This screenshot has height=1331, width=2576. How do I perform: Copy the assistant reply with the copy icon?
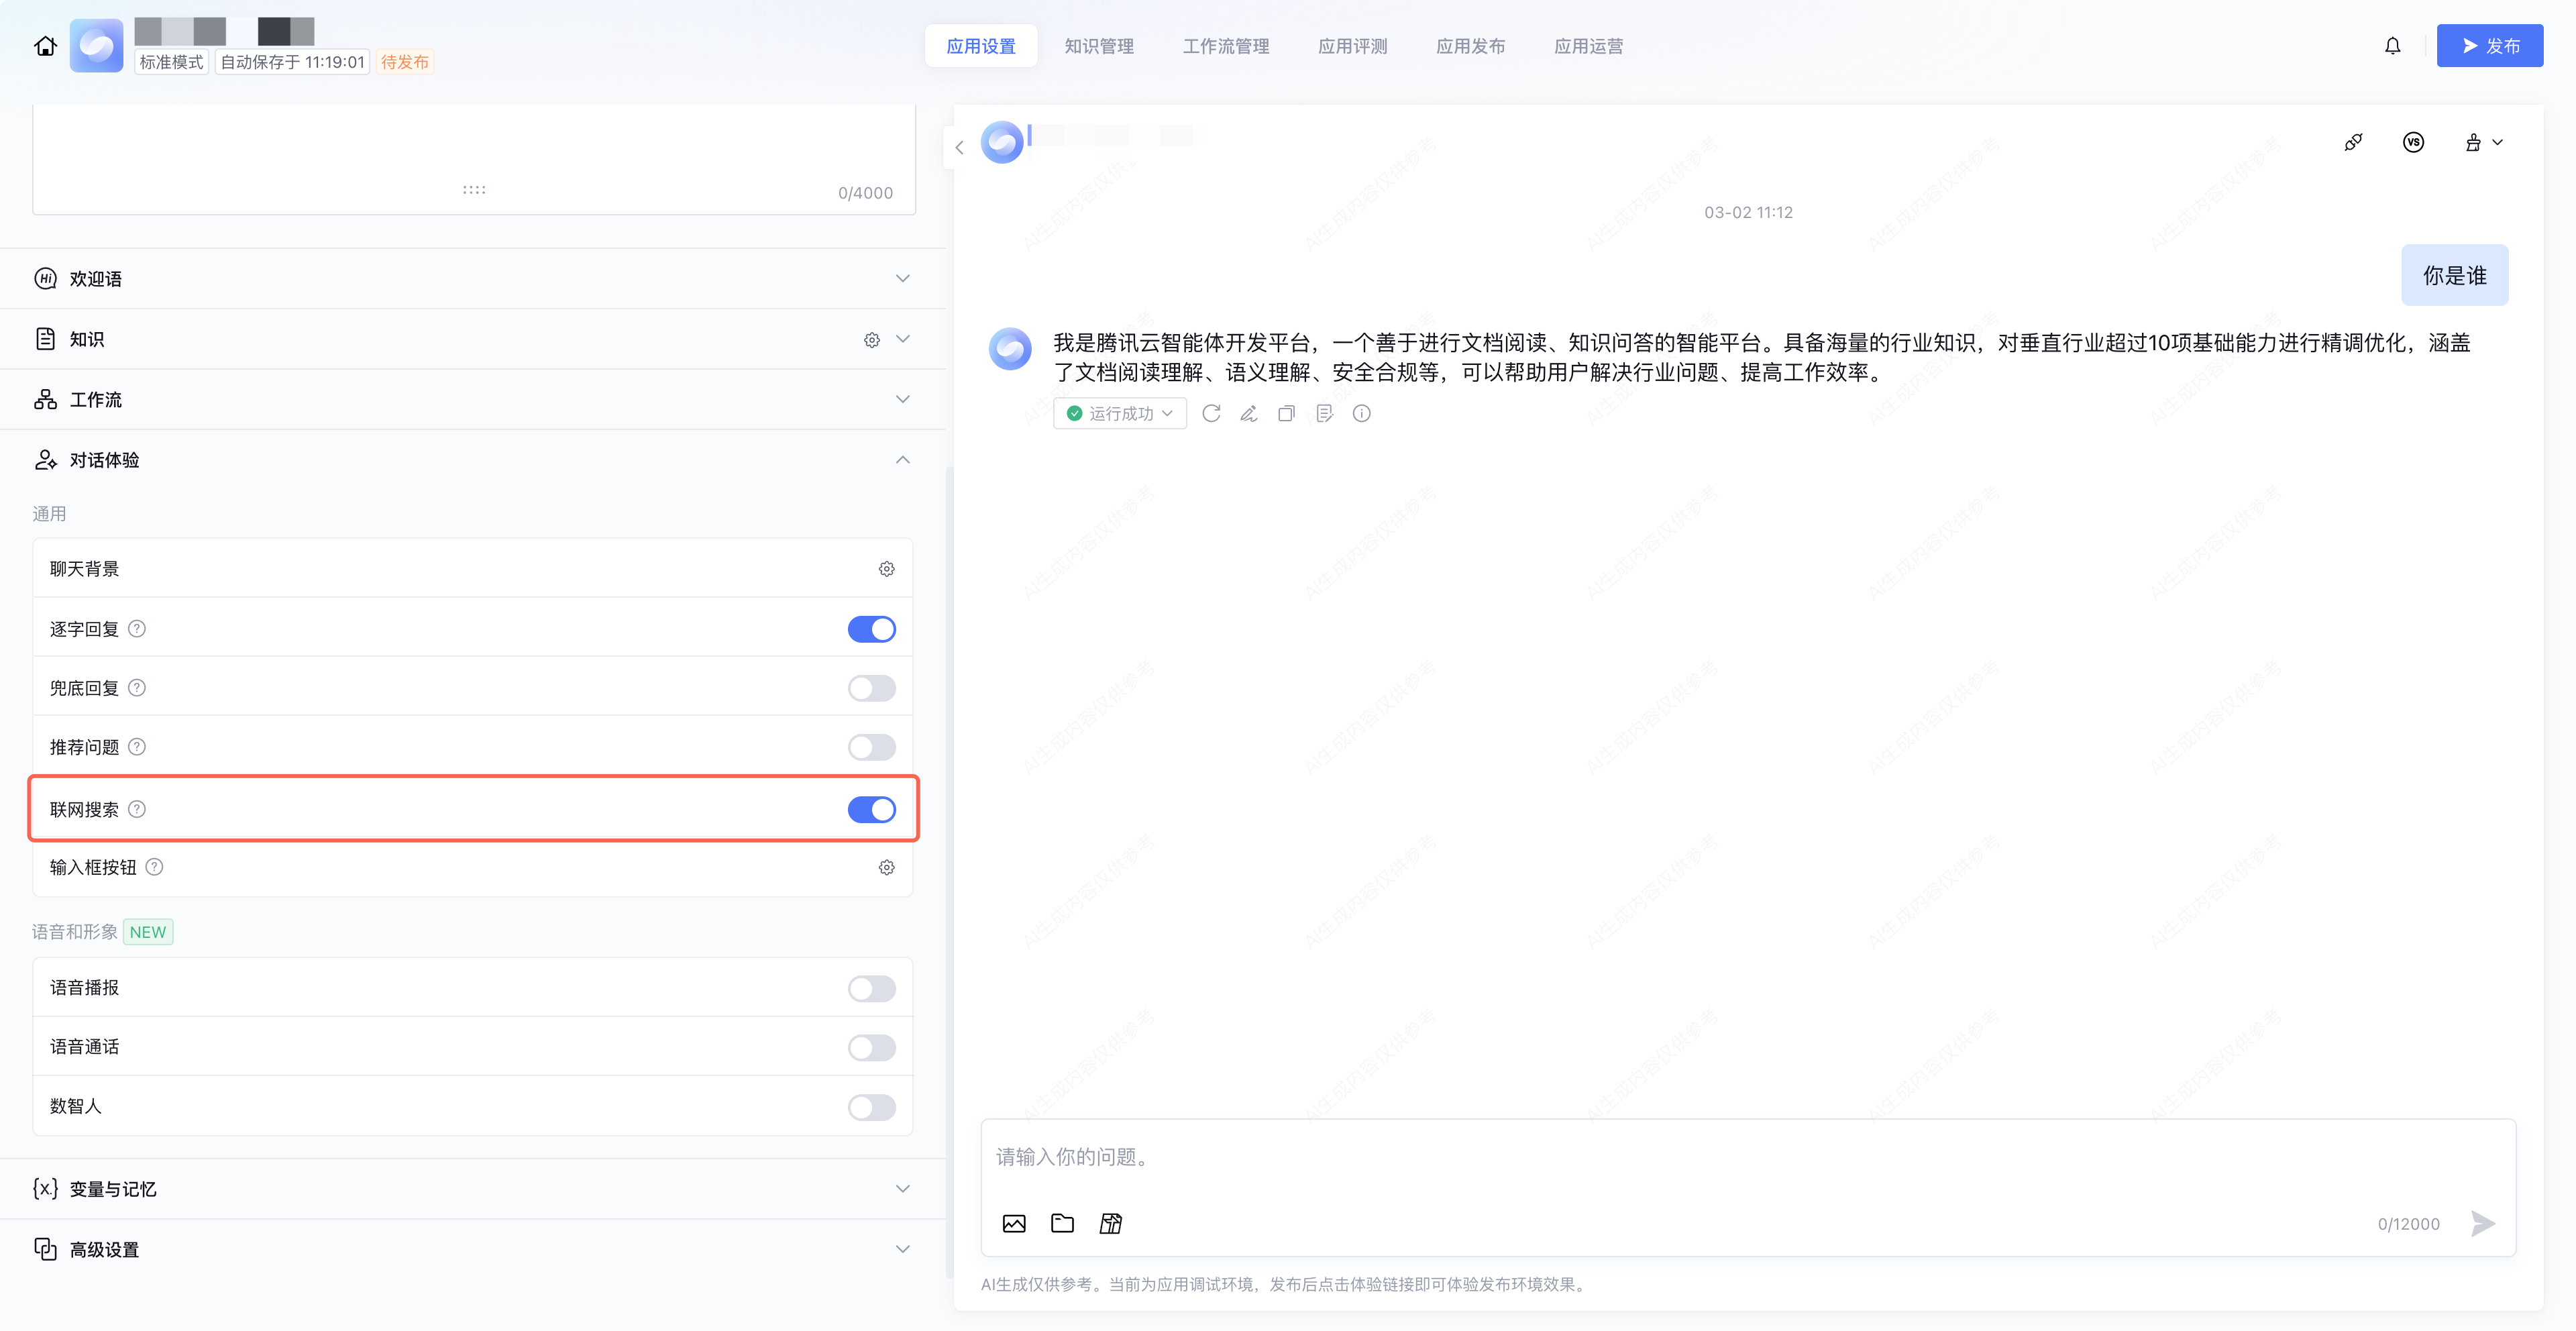[x=1286, y=413]
